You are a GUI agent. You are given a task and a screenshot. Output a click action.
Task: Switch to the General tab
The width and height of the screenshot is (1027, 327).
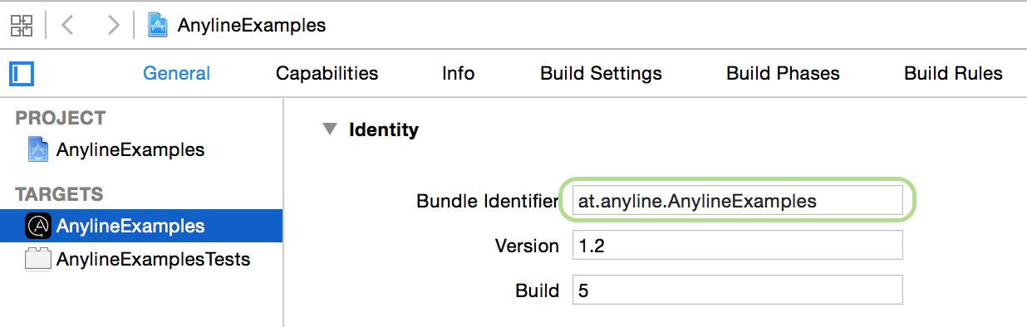pyautogui.click(x=176, y=73)
